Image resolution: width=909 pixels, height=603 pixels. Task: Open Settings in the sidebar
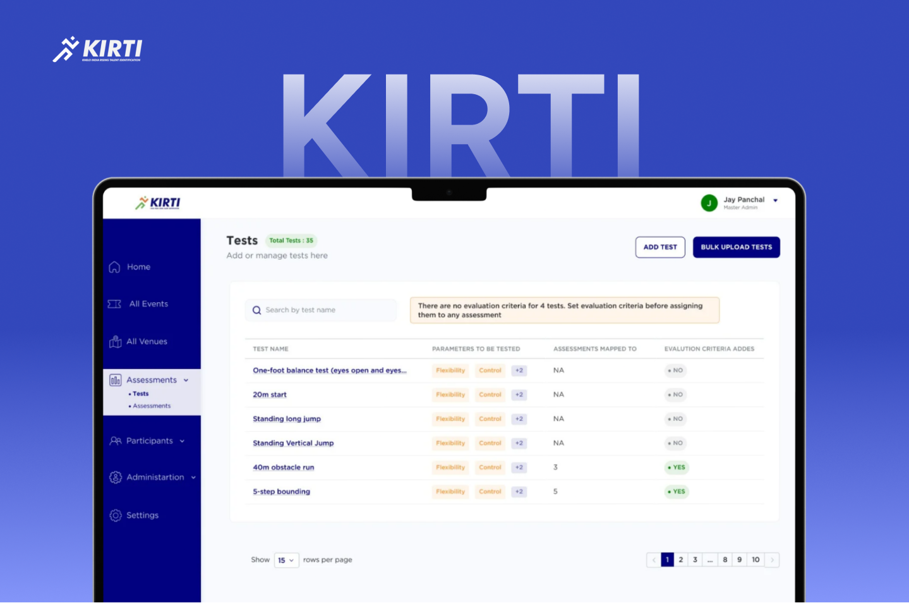pyautogui.click(x=142, y=516)
